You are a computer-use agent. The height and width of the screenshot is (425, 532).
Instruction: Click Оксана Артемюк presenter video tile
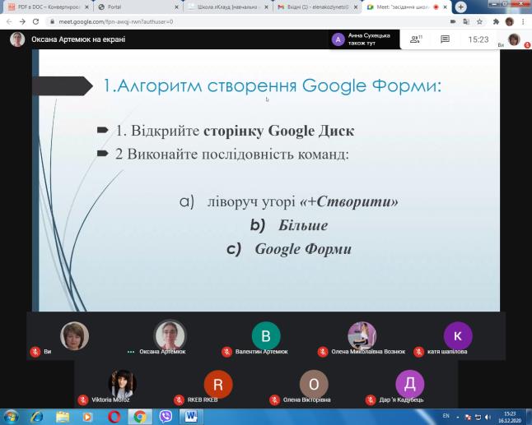click(170, 337)
